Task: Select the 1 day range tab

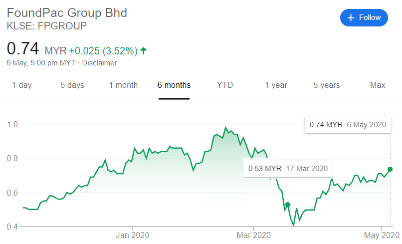Action: click(22, 85)
